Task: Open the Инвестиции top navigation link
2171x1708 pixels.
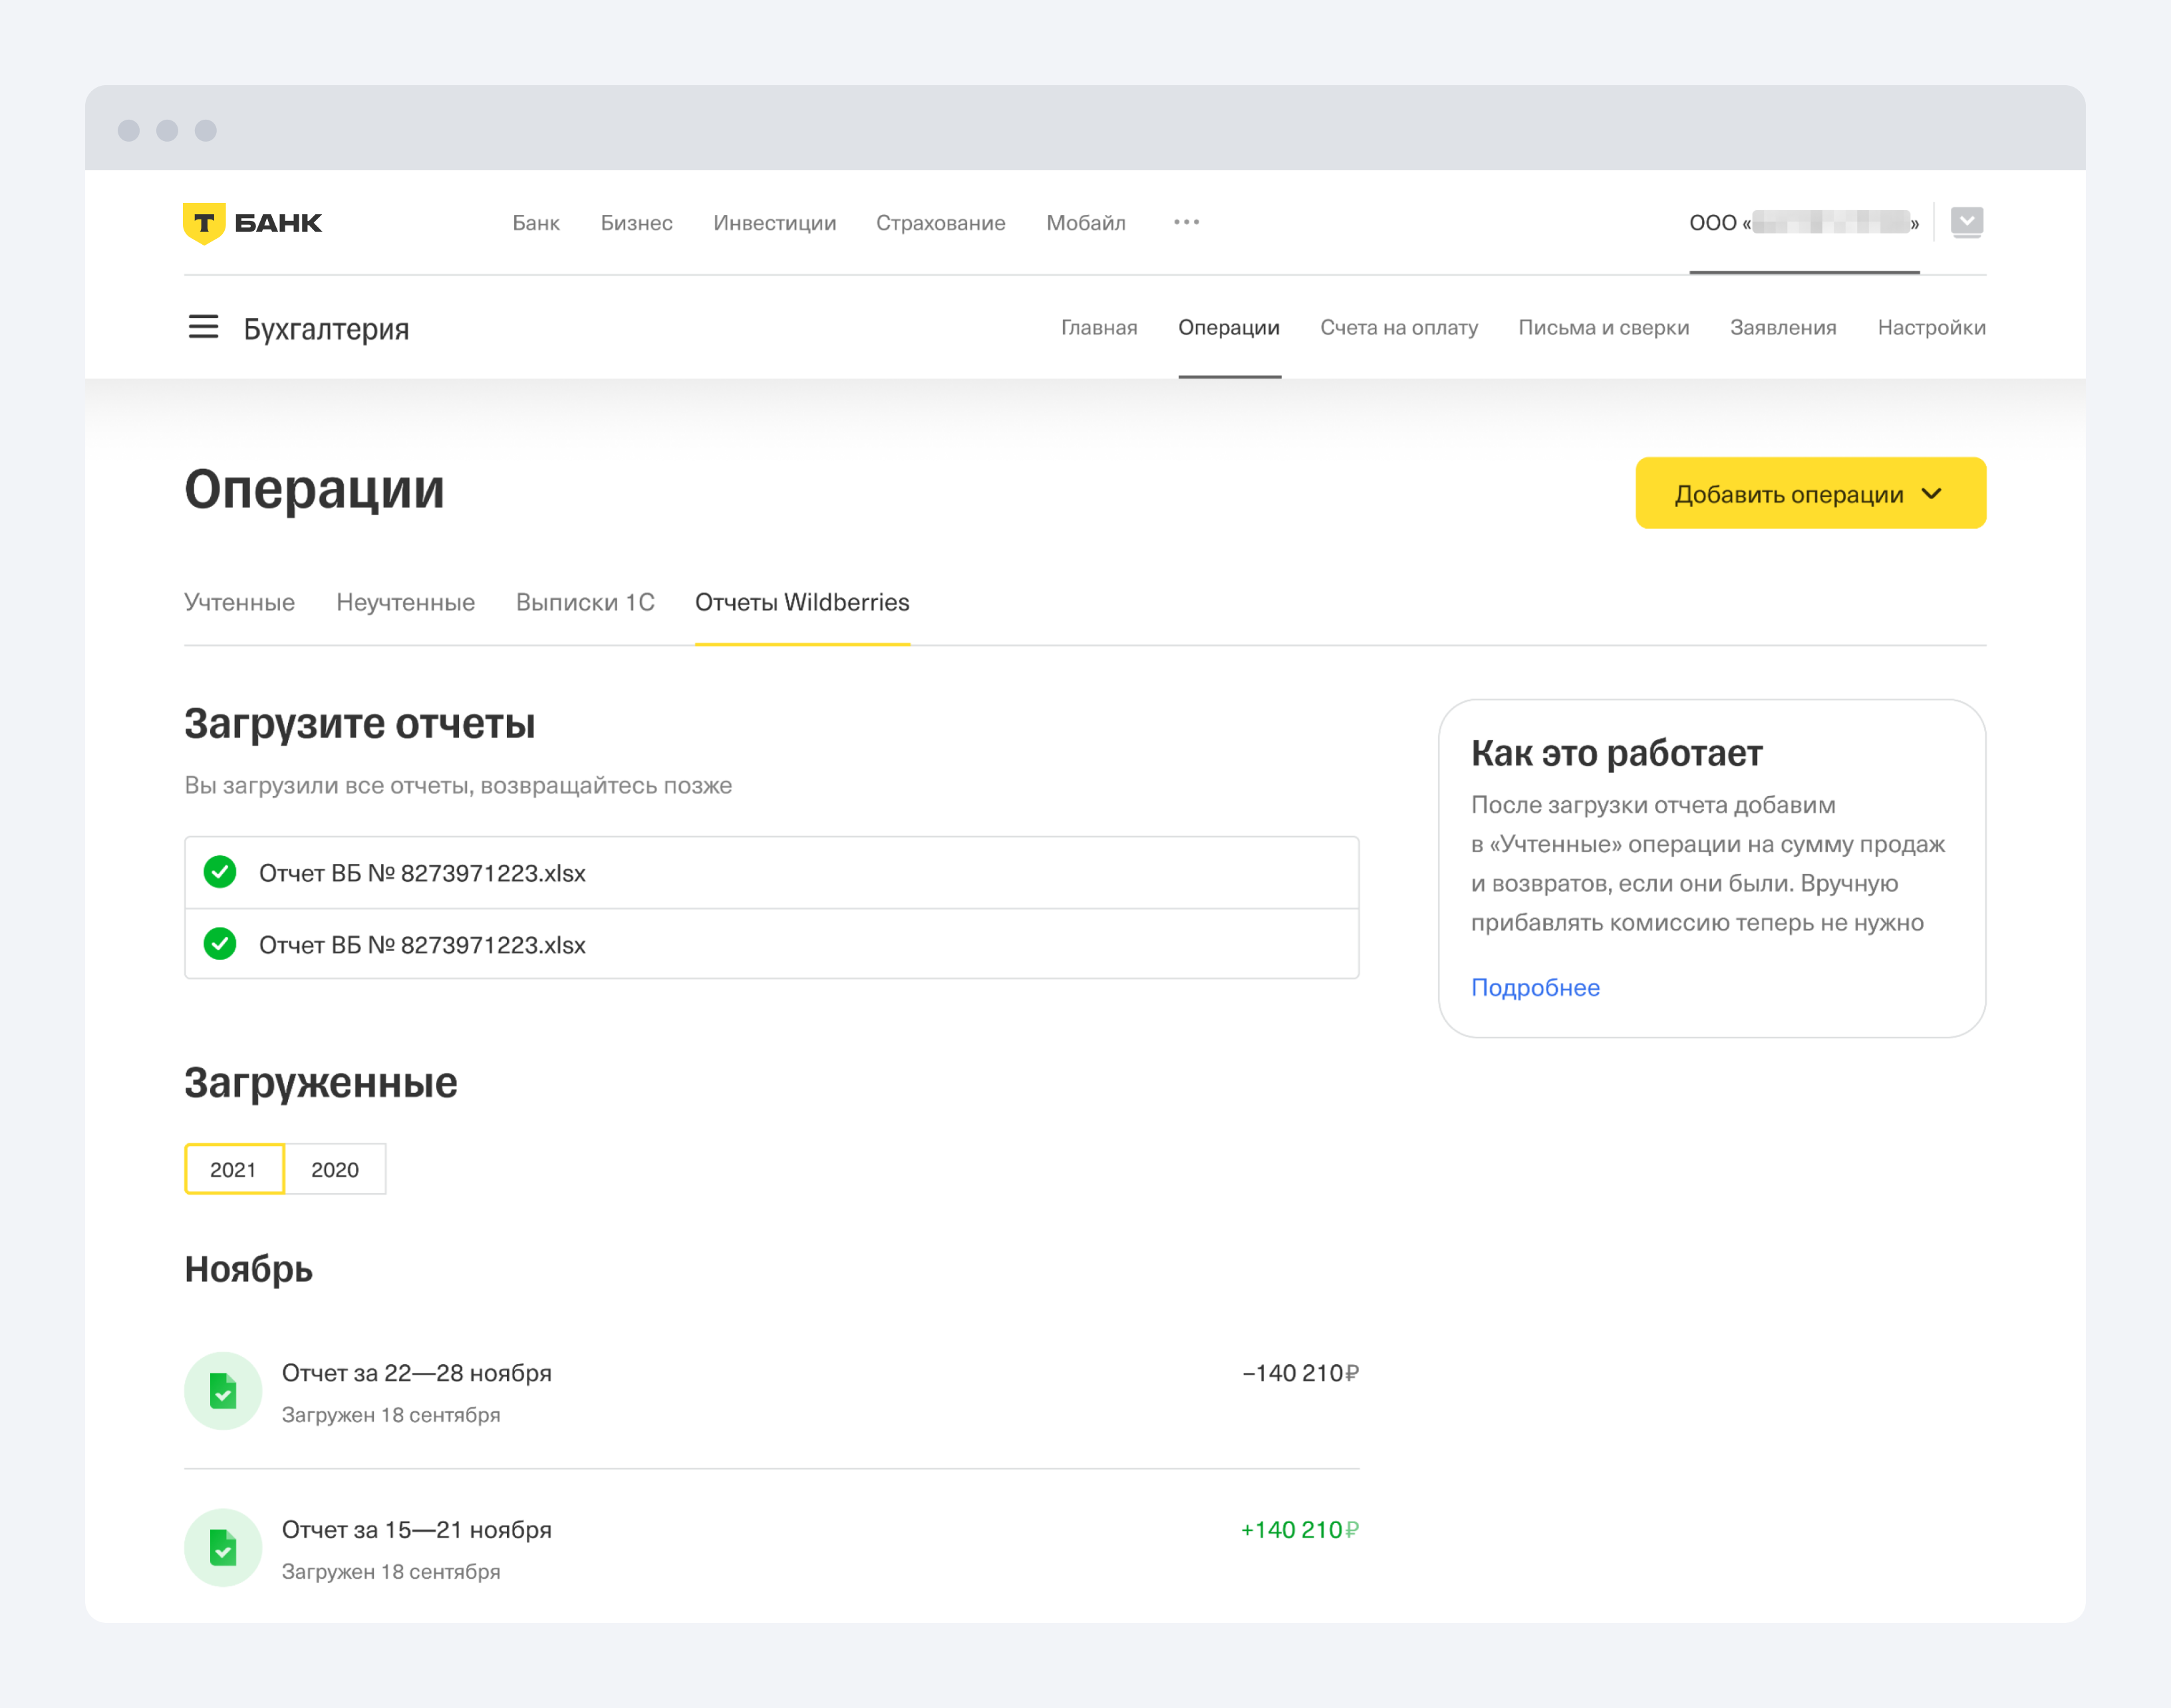Action: click(x=774, y=223)
